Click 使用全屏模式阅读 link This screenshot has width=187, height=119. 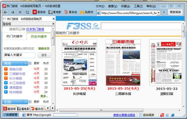pos(124,115)
